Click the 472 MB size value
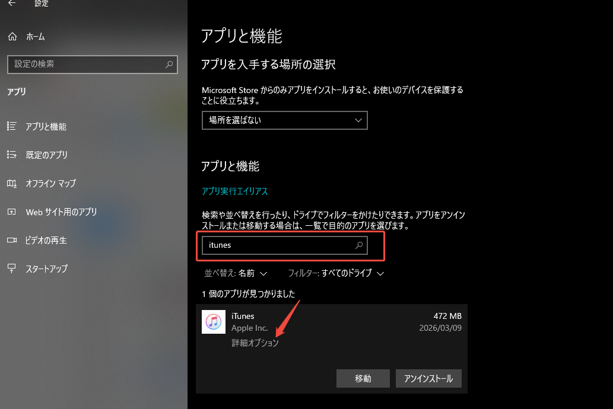This screenshot has width=613, height=409. [x=447, y=316]
